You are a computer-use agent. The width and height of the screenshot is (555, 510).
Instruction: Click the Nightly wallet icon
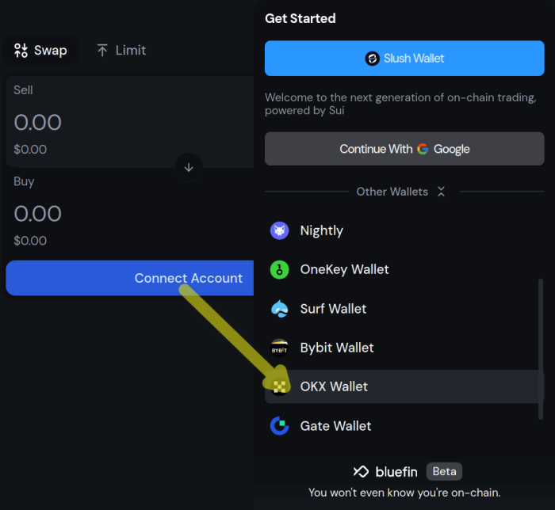pyautogui.click(x=279, y=230)
